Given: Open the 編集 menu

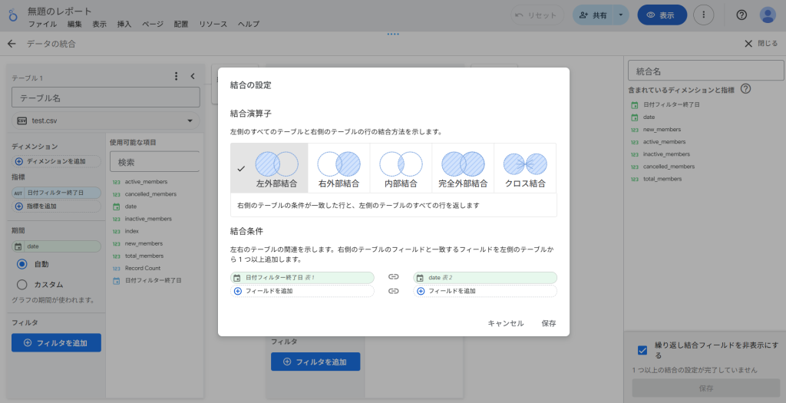Looking at the screenshot, I should [74, 24].
